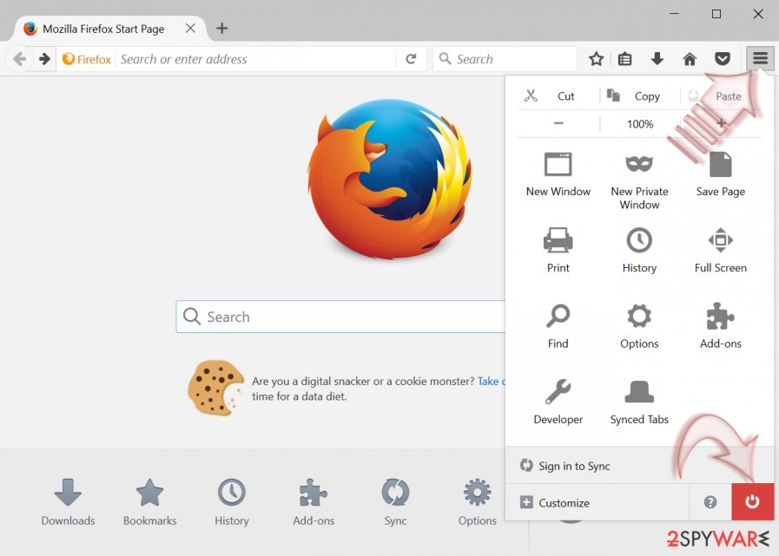Show bookmarks list toolbar icon
This screenshot has width=779, height=556.
[x=625, y=59]
